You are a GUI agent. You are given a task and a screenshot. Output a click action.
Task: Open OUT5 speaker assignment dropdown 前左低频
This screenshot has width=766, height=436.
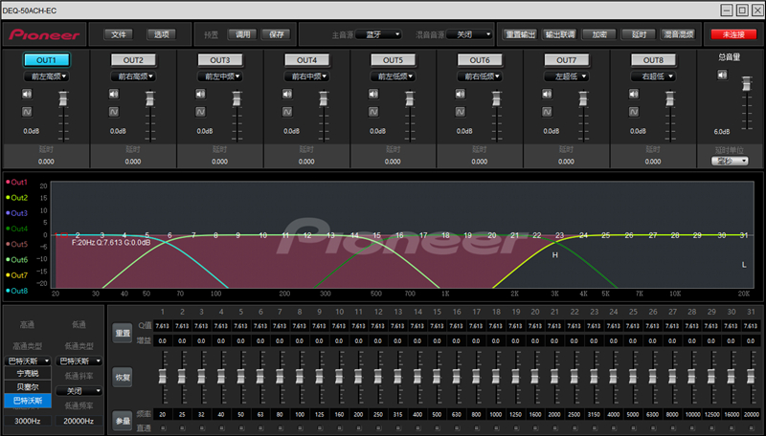click(x=394, y=76)
